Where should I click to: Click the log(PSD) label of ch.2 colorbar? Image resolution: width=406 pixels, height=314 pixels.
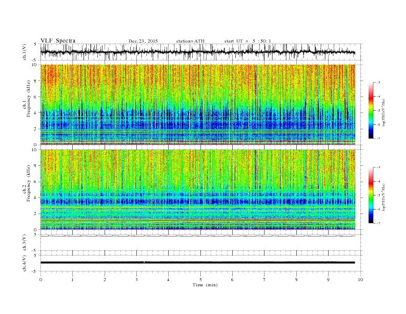(383, 197)
